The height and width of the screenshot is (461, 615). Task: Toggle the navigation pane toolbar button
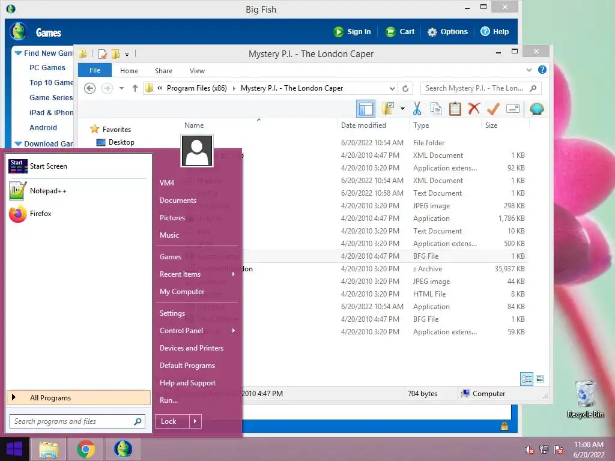(366, 109)
